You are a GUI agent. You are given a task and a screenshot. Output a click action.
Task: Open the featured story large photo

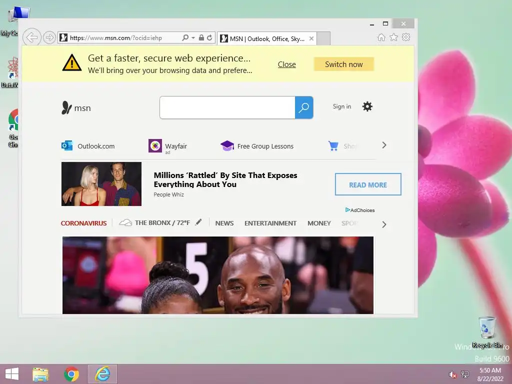tap(218, 275)
